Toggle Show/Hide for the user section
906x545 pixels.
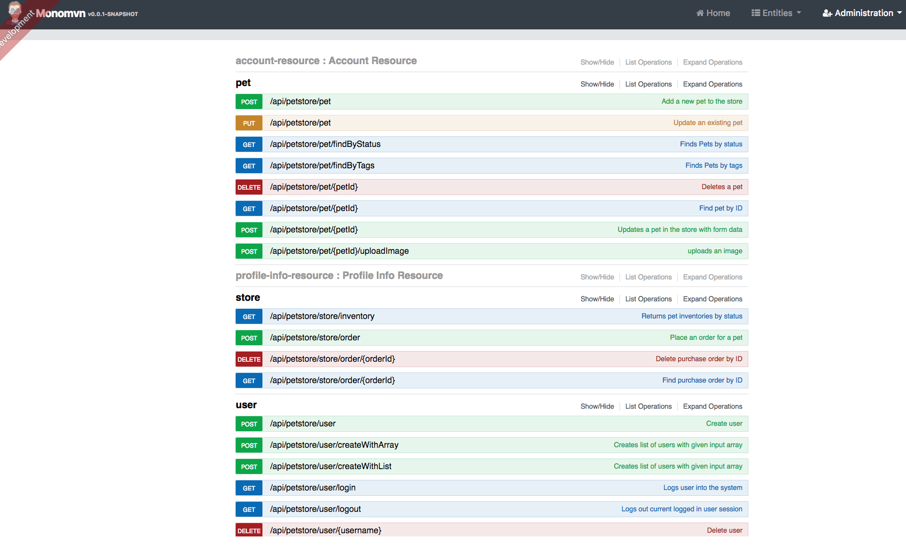pos(597,406)
